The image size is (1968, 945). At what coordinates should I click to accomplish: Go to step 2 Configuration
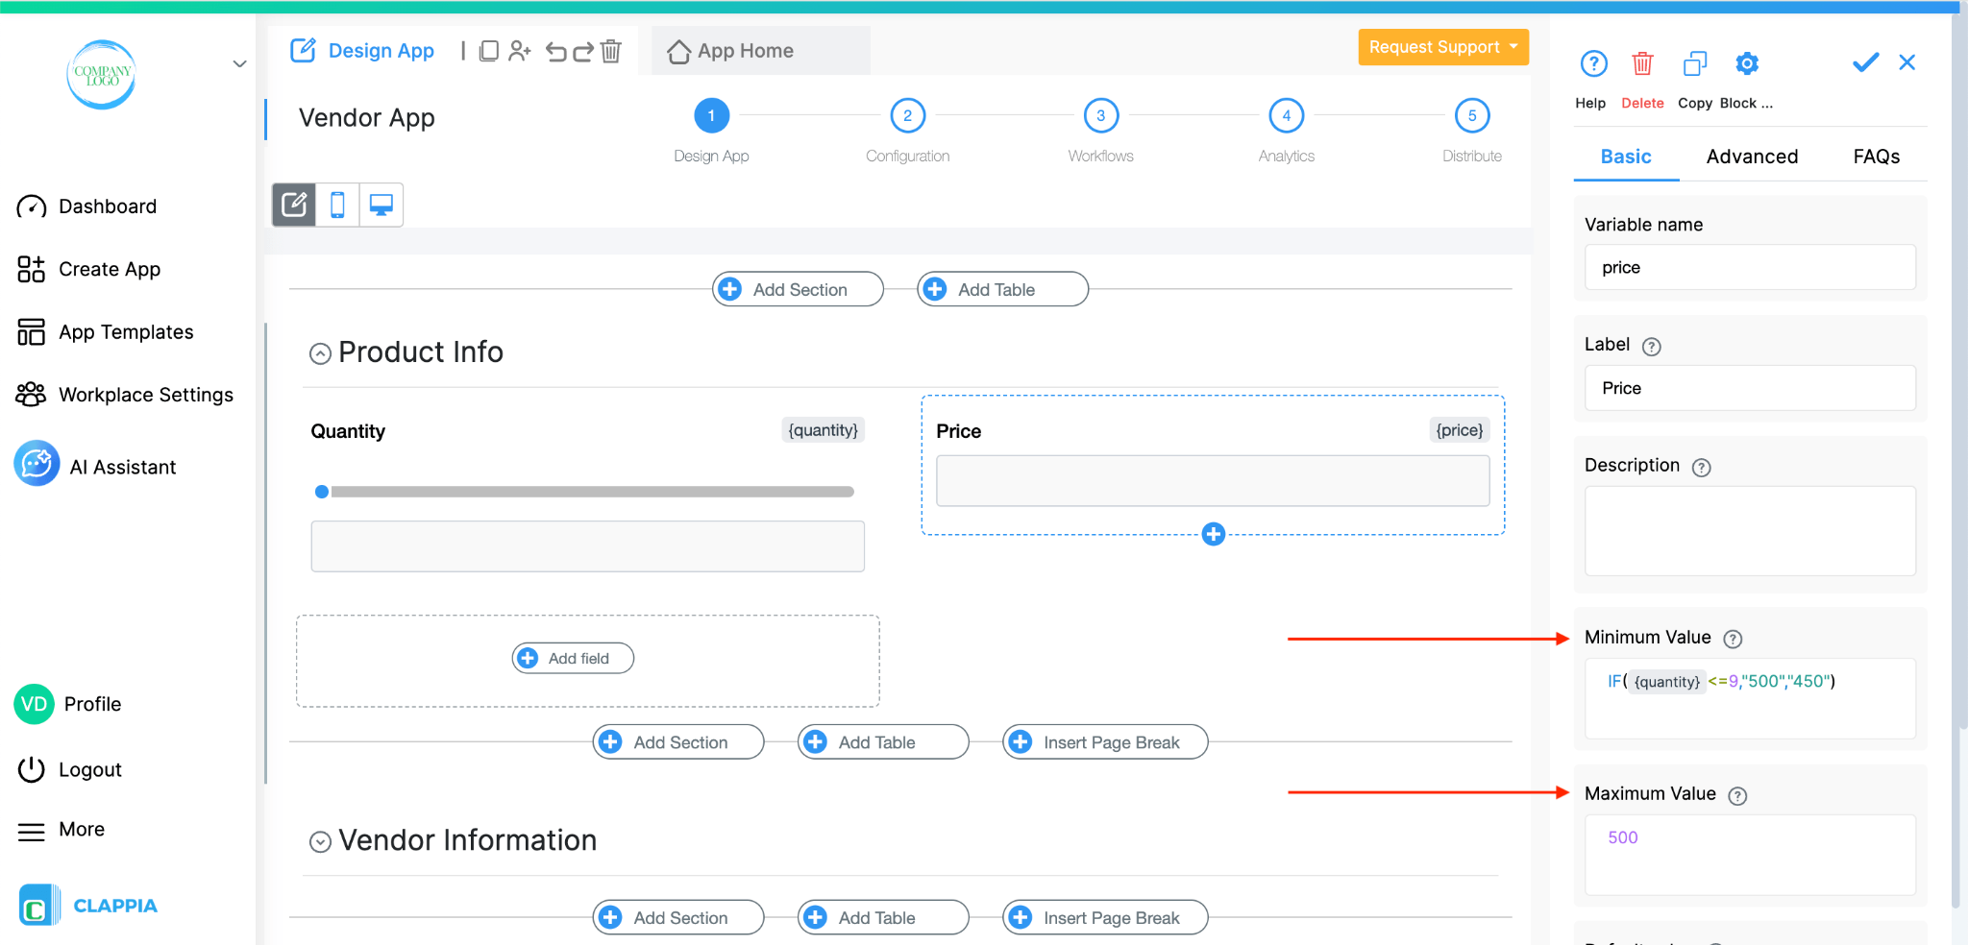click(907, 116)
